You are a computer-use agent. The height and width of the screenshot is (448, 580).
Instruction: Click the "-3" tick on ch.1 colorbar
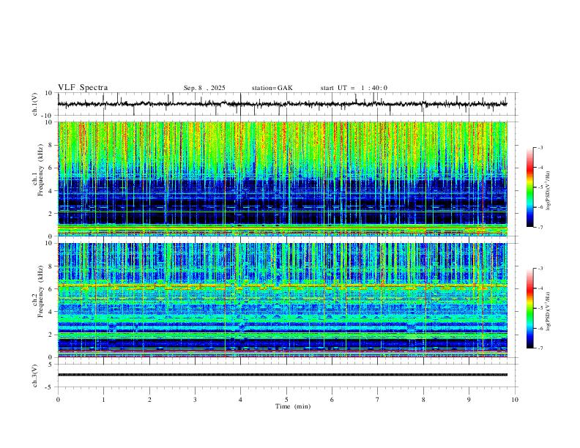click(x=540, y=147)
